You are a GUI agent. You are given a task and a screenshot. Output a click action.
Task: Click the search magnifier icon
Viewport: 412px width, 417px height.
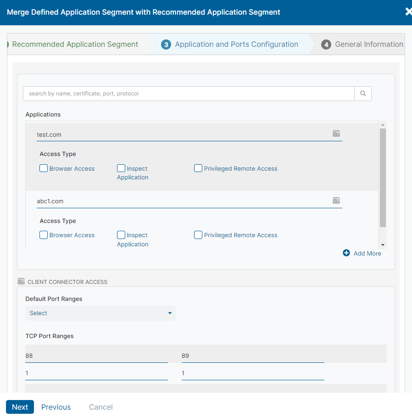[x=363, y=94]
